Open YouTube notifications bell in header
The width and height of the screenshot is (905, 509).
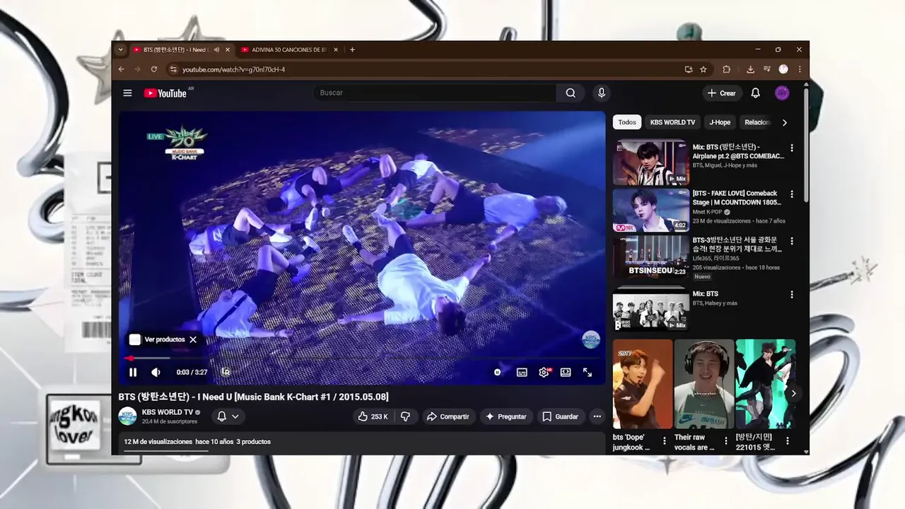pyautogui.click(x=755, y=93)
